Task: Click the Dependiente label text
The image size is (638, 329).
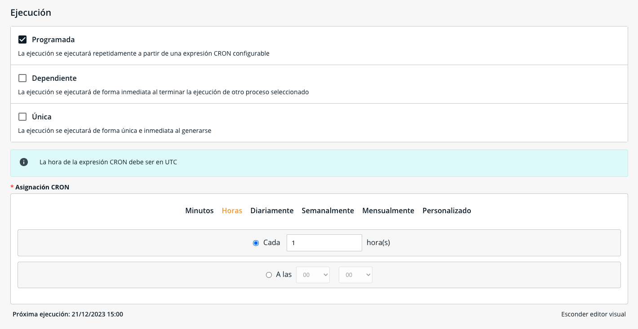Action: click(54, 78)
